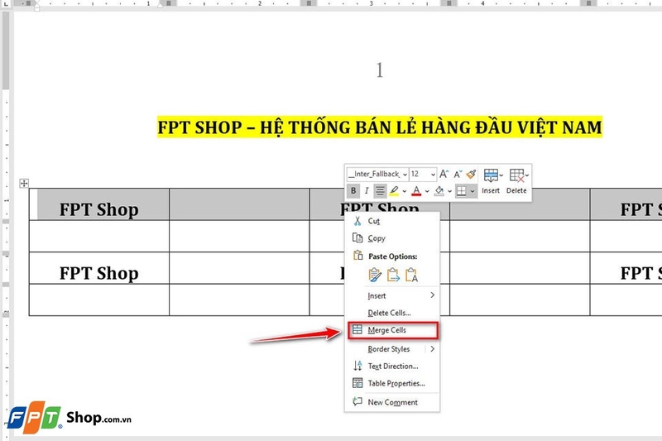Increase font size with the Grow Font icon
This screenshot has height=441, width=662.
coord(444,174)
